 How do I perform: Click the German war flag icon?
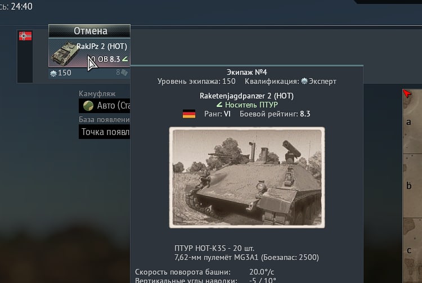pyautogui.click(x=25, y=36)
